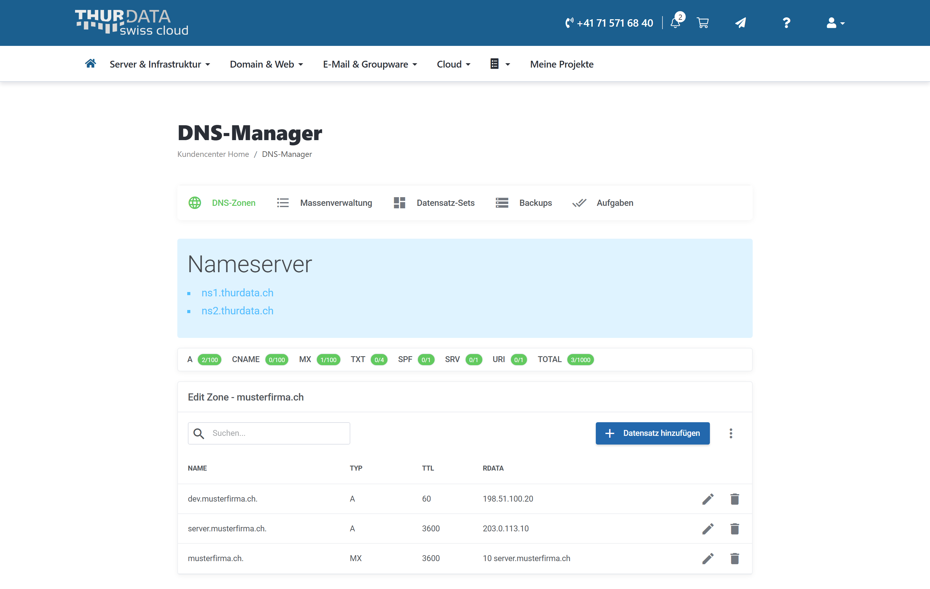This screenshot has width=930, height=589.
Task: Delete the dev.musterfirma.ch. record
Action: pos(734,498)
